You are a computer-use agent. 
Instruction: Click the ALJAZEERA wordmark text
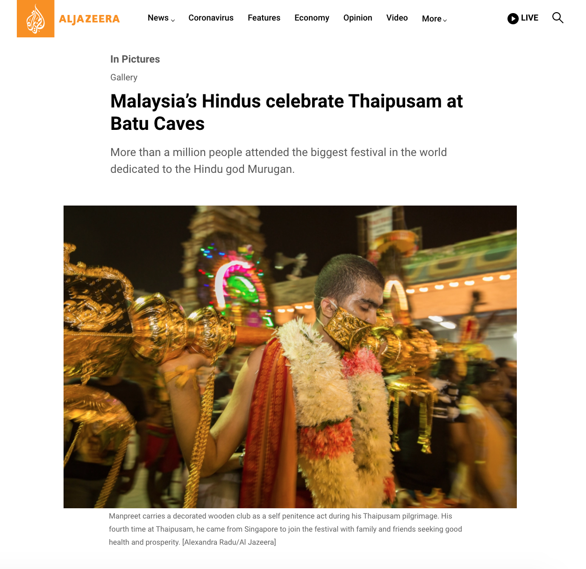(x=89, y=19)
